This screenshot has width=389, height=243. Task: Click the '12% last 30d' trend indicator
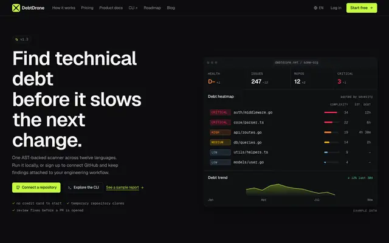click(360, 178)
